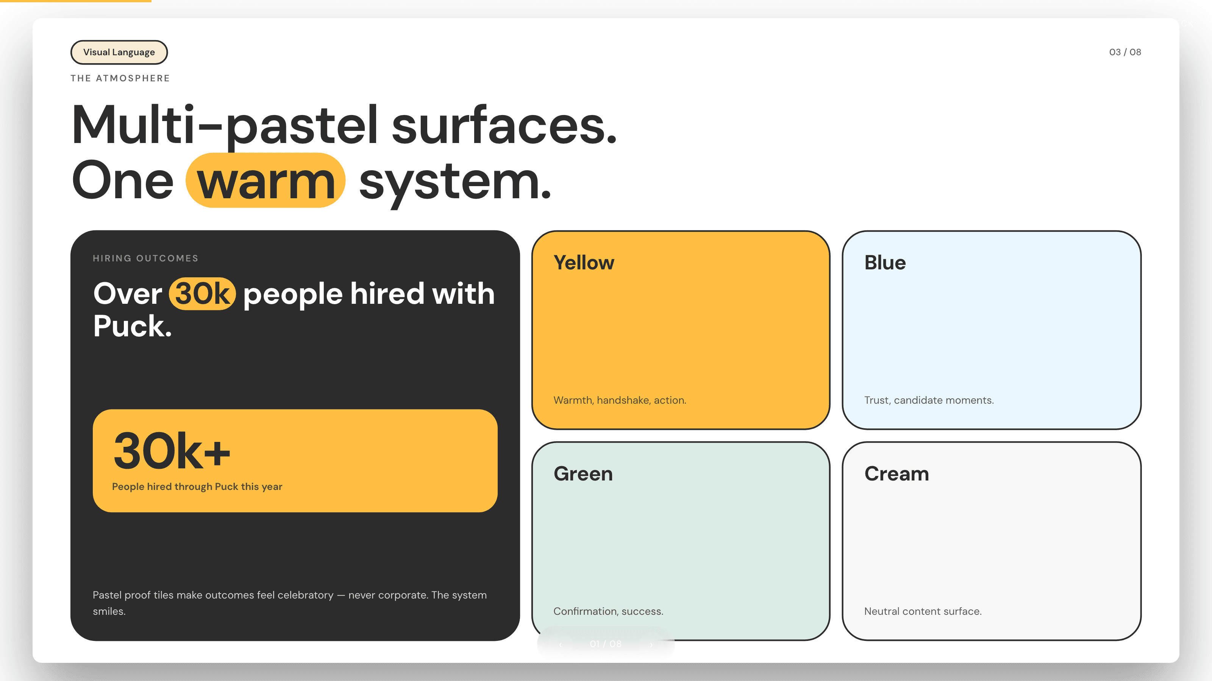Click the dark Hiring Outcomes card

[295, 435]
